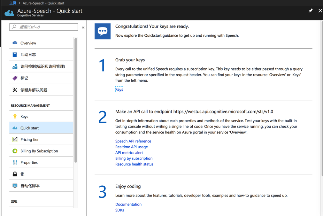Collapse the sidebar with double chevron
Viewport: 323px width, 216px height.
83,27
